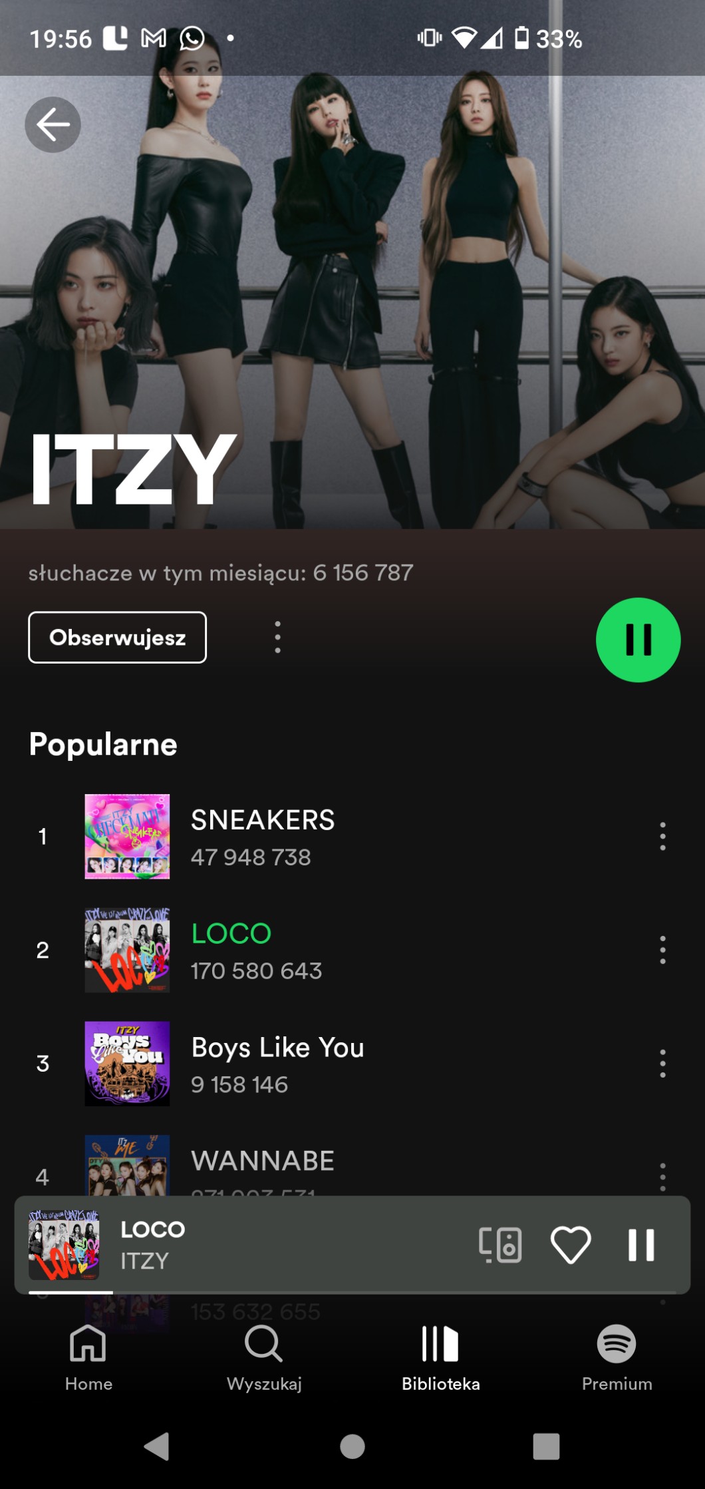Pause playback with the green button
The width and height of the screenshot is (705, 1489).
(638, 640)
